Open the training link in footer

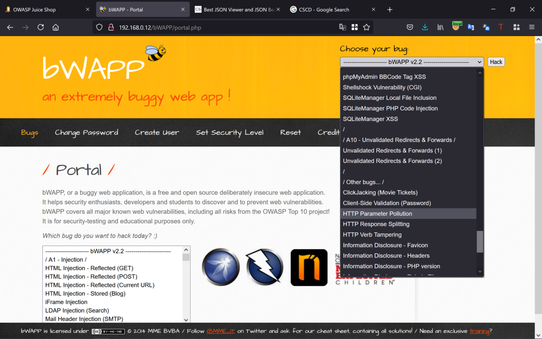click(480, 331)
